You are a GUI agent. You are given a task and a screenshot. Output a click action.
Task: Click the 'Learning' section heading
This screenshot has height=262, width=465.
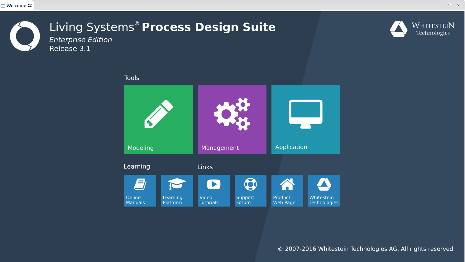137,167
